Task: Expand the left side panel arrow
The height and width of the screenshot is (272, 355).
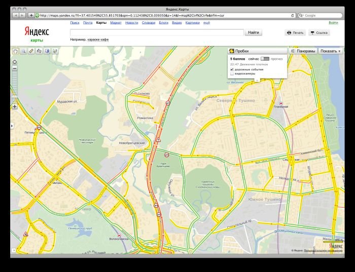Action: pyautogui.click(x=12, y=125)
